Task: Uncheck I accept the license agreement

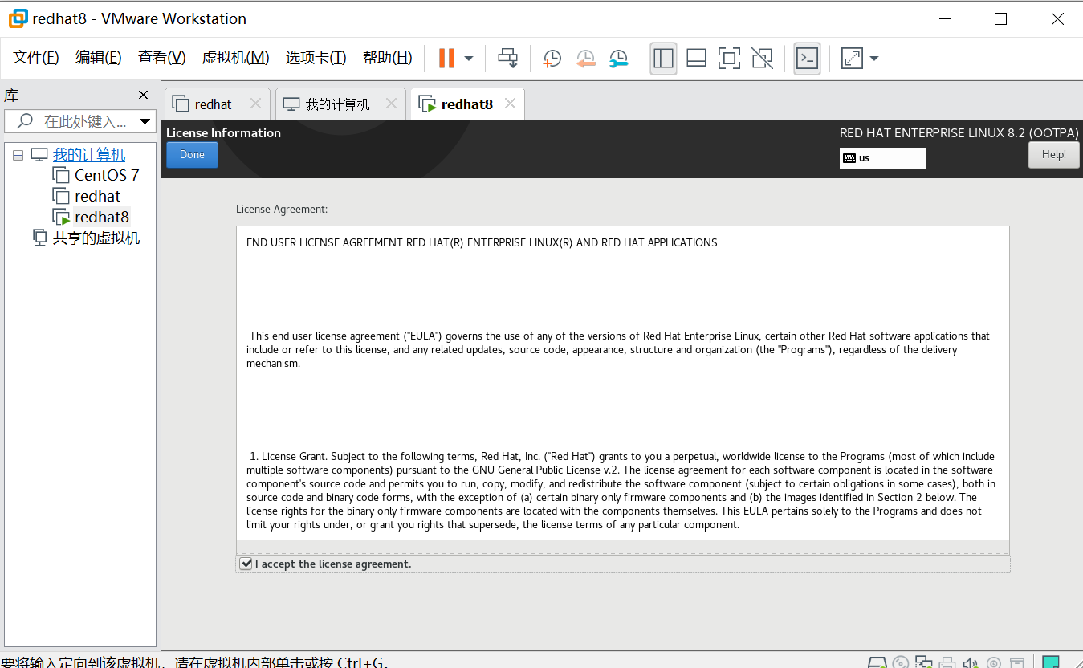Action: 246,564
